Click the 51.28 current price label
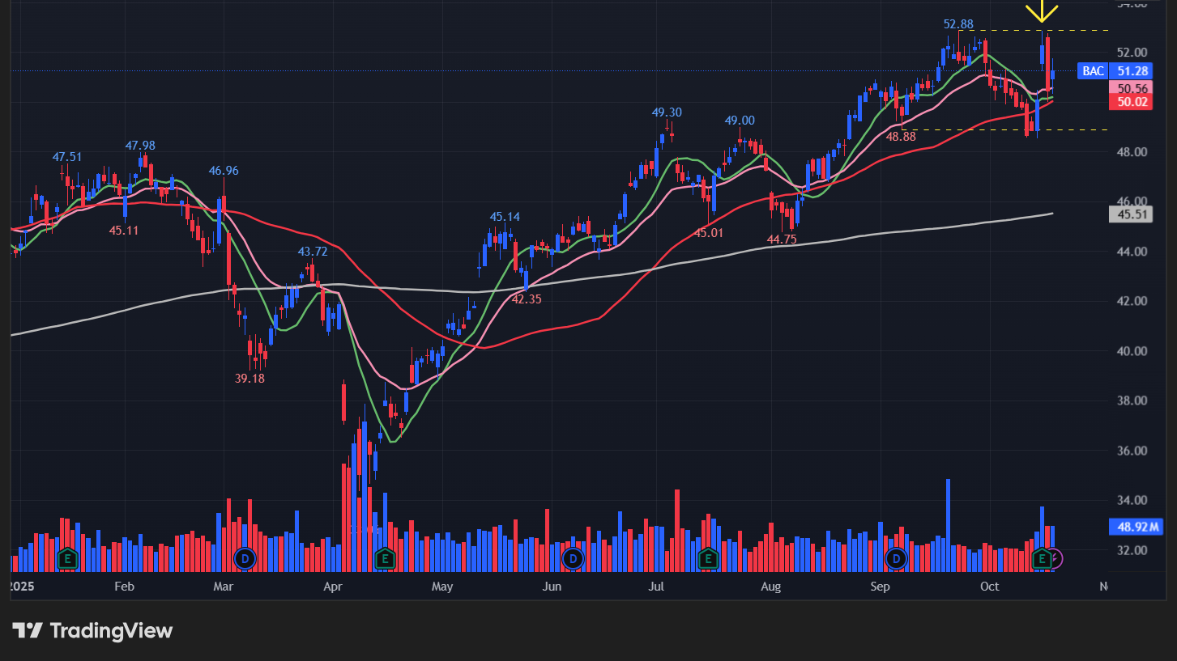Image resolution: width=1177 pixels, height=661 pixels. coord(1132,71)
